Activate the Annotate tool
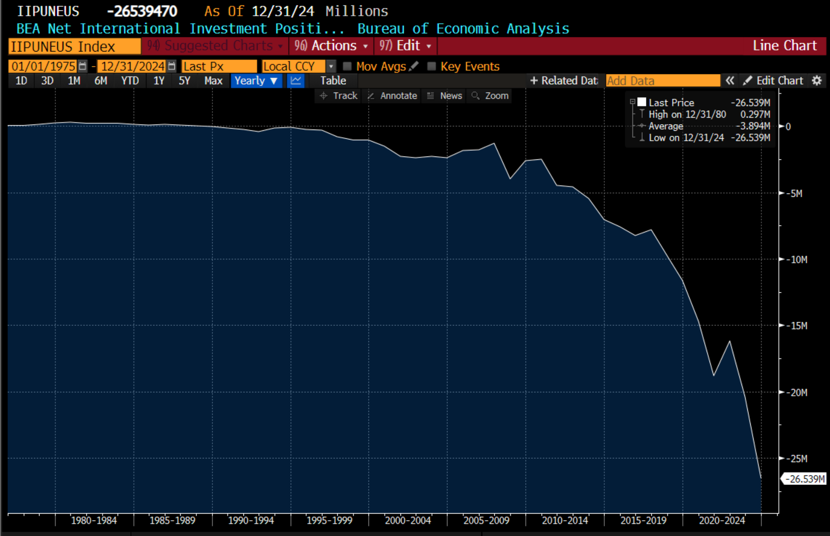Viewport: 830px width, 536px height. [393, 96]
